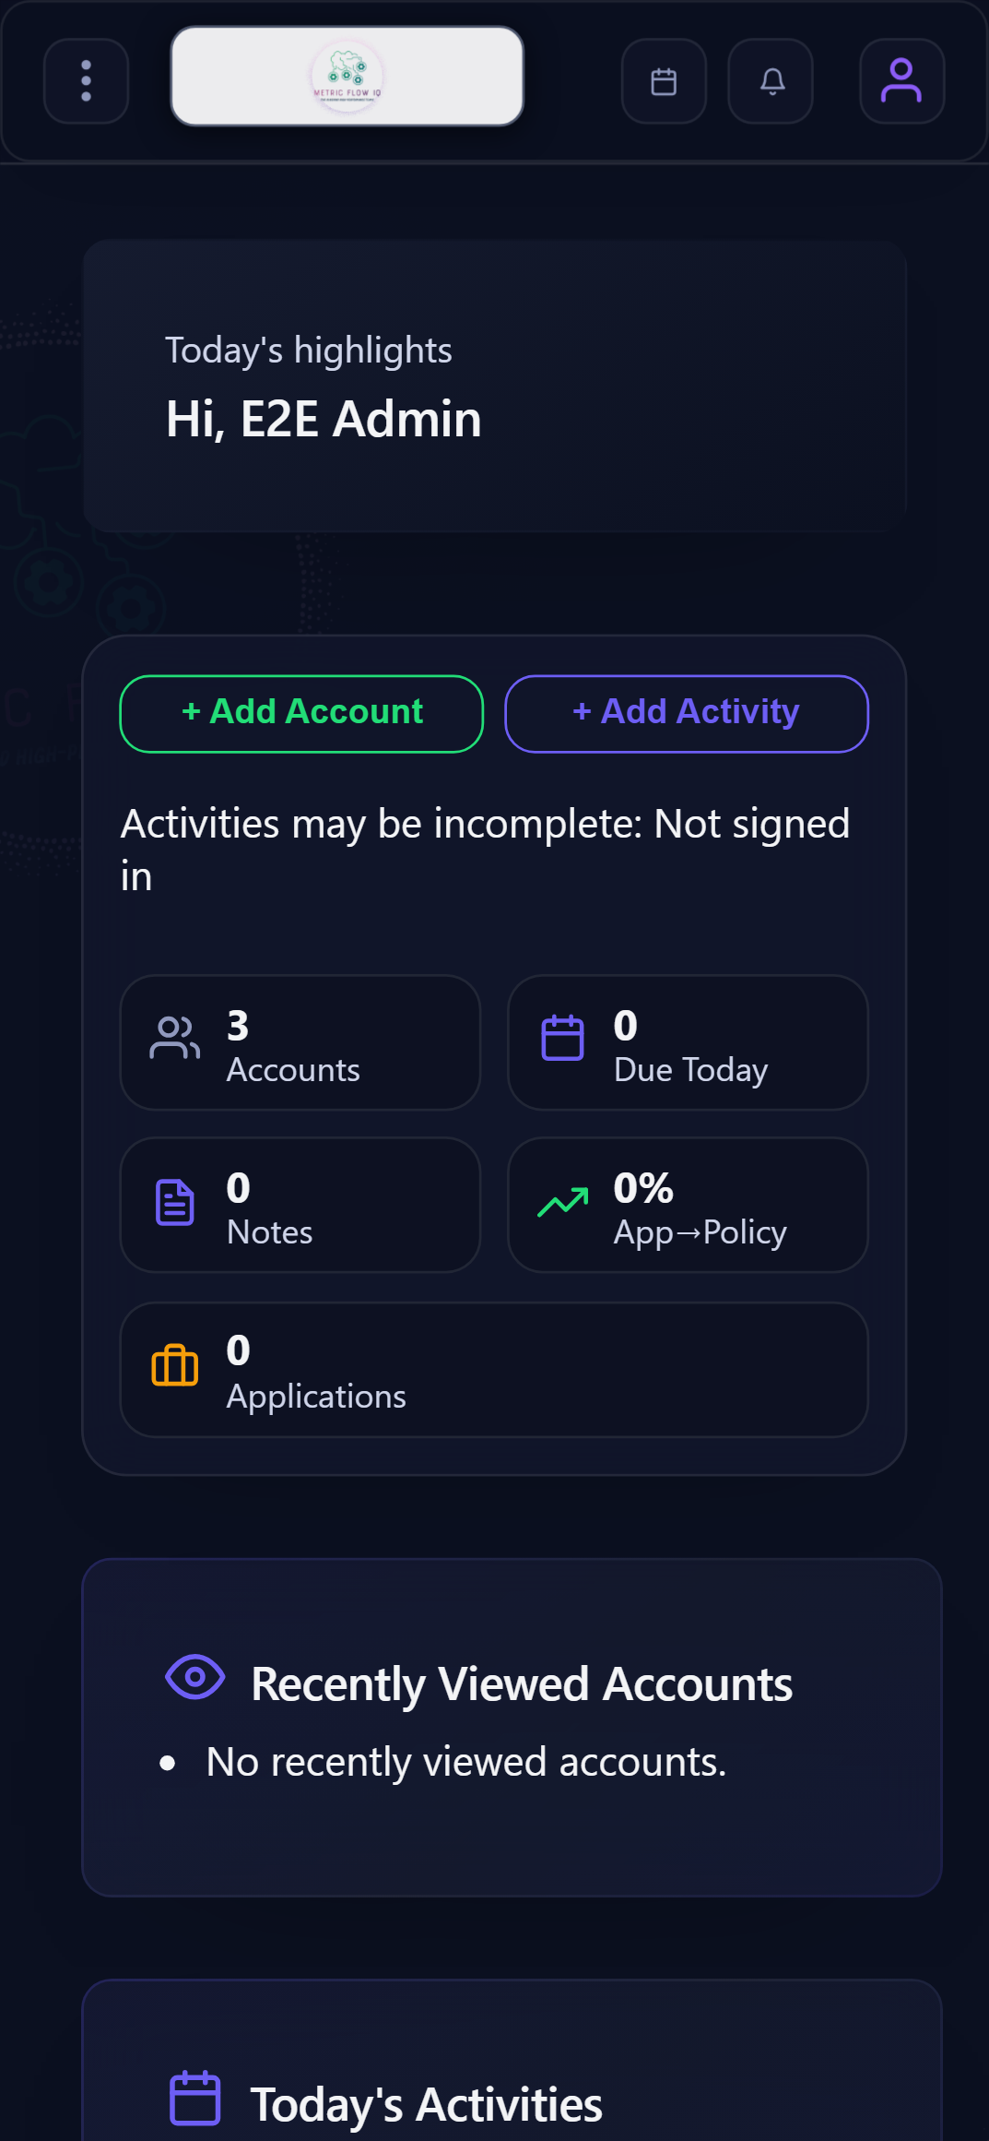Open the Due Today stat card

pos(688,1042)
